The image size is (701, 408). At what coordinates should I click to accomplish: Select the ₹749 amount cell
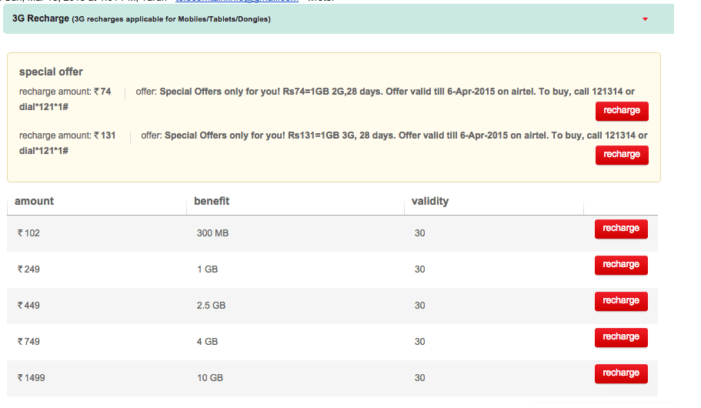pyautogui.click(x=28, y=342)
